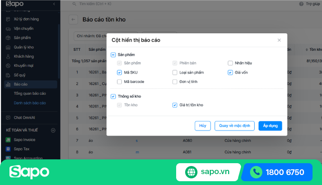This screenshot has height=185, width=322.
Task: Open the Vận chuyển menu
Action: click(x=24, y=28)
